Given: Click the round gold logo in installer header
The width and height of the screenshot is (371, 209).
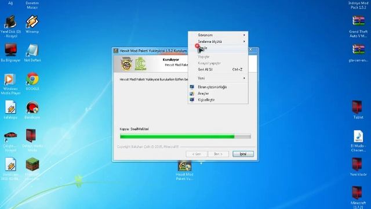Looking at the screenshot, I should tap(126, 64).
